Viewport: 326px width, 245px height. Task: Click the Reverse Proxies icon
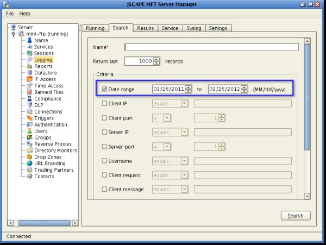(x=29, y=144)
